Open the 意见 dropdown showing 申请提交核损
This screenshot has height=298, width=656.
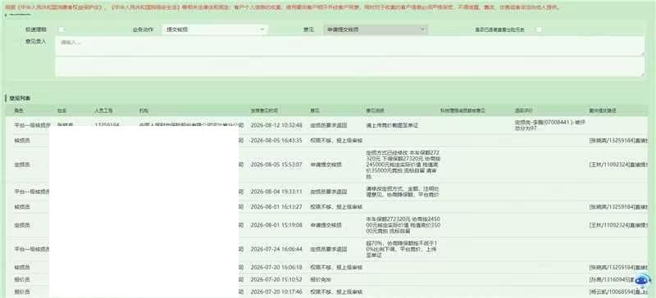[376, 29]
